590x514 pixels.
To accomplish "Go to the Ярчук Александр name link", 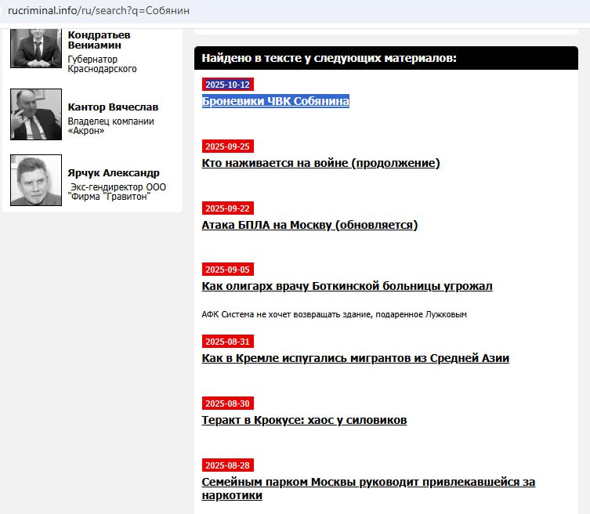I will coord(114,173).
